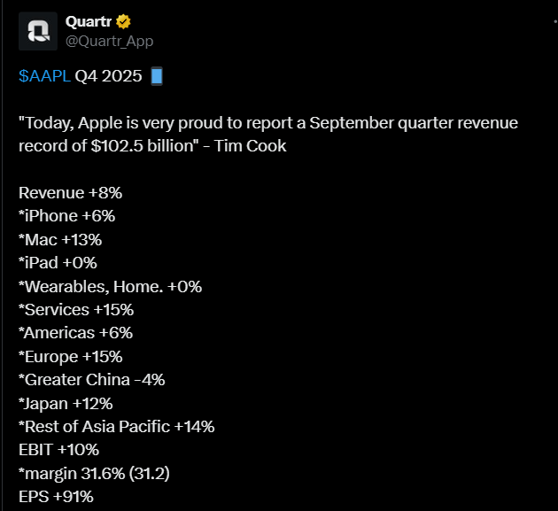The width and height of the screenshot is (558, 511).
Task: Click the mobile phone emoji
Action: point(157,76)
